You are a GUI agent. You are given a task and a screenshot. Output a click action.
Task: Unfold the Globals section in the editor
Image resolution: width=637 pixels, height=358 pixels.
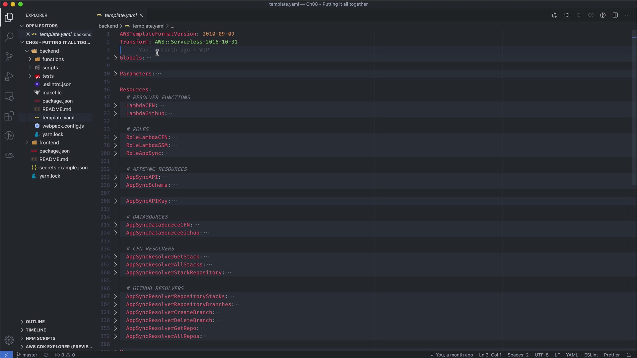pyautogui.click(x=115, y=58)
